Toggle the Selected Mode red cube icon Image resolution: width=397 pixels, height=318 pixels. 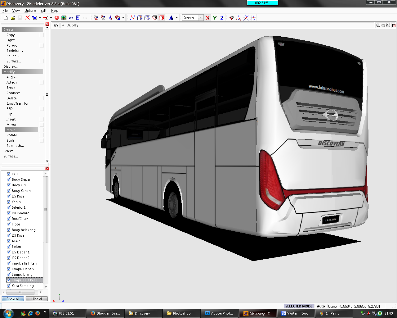161,18
